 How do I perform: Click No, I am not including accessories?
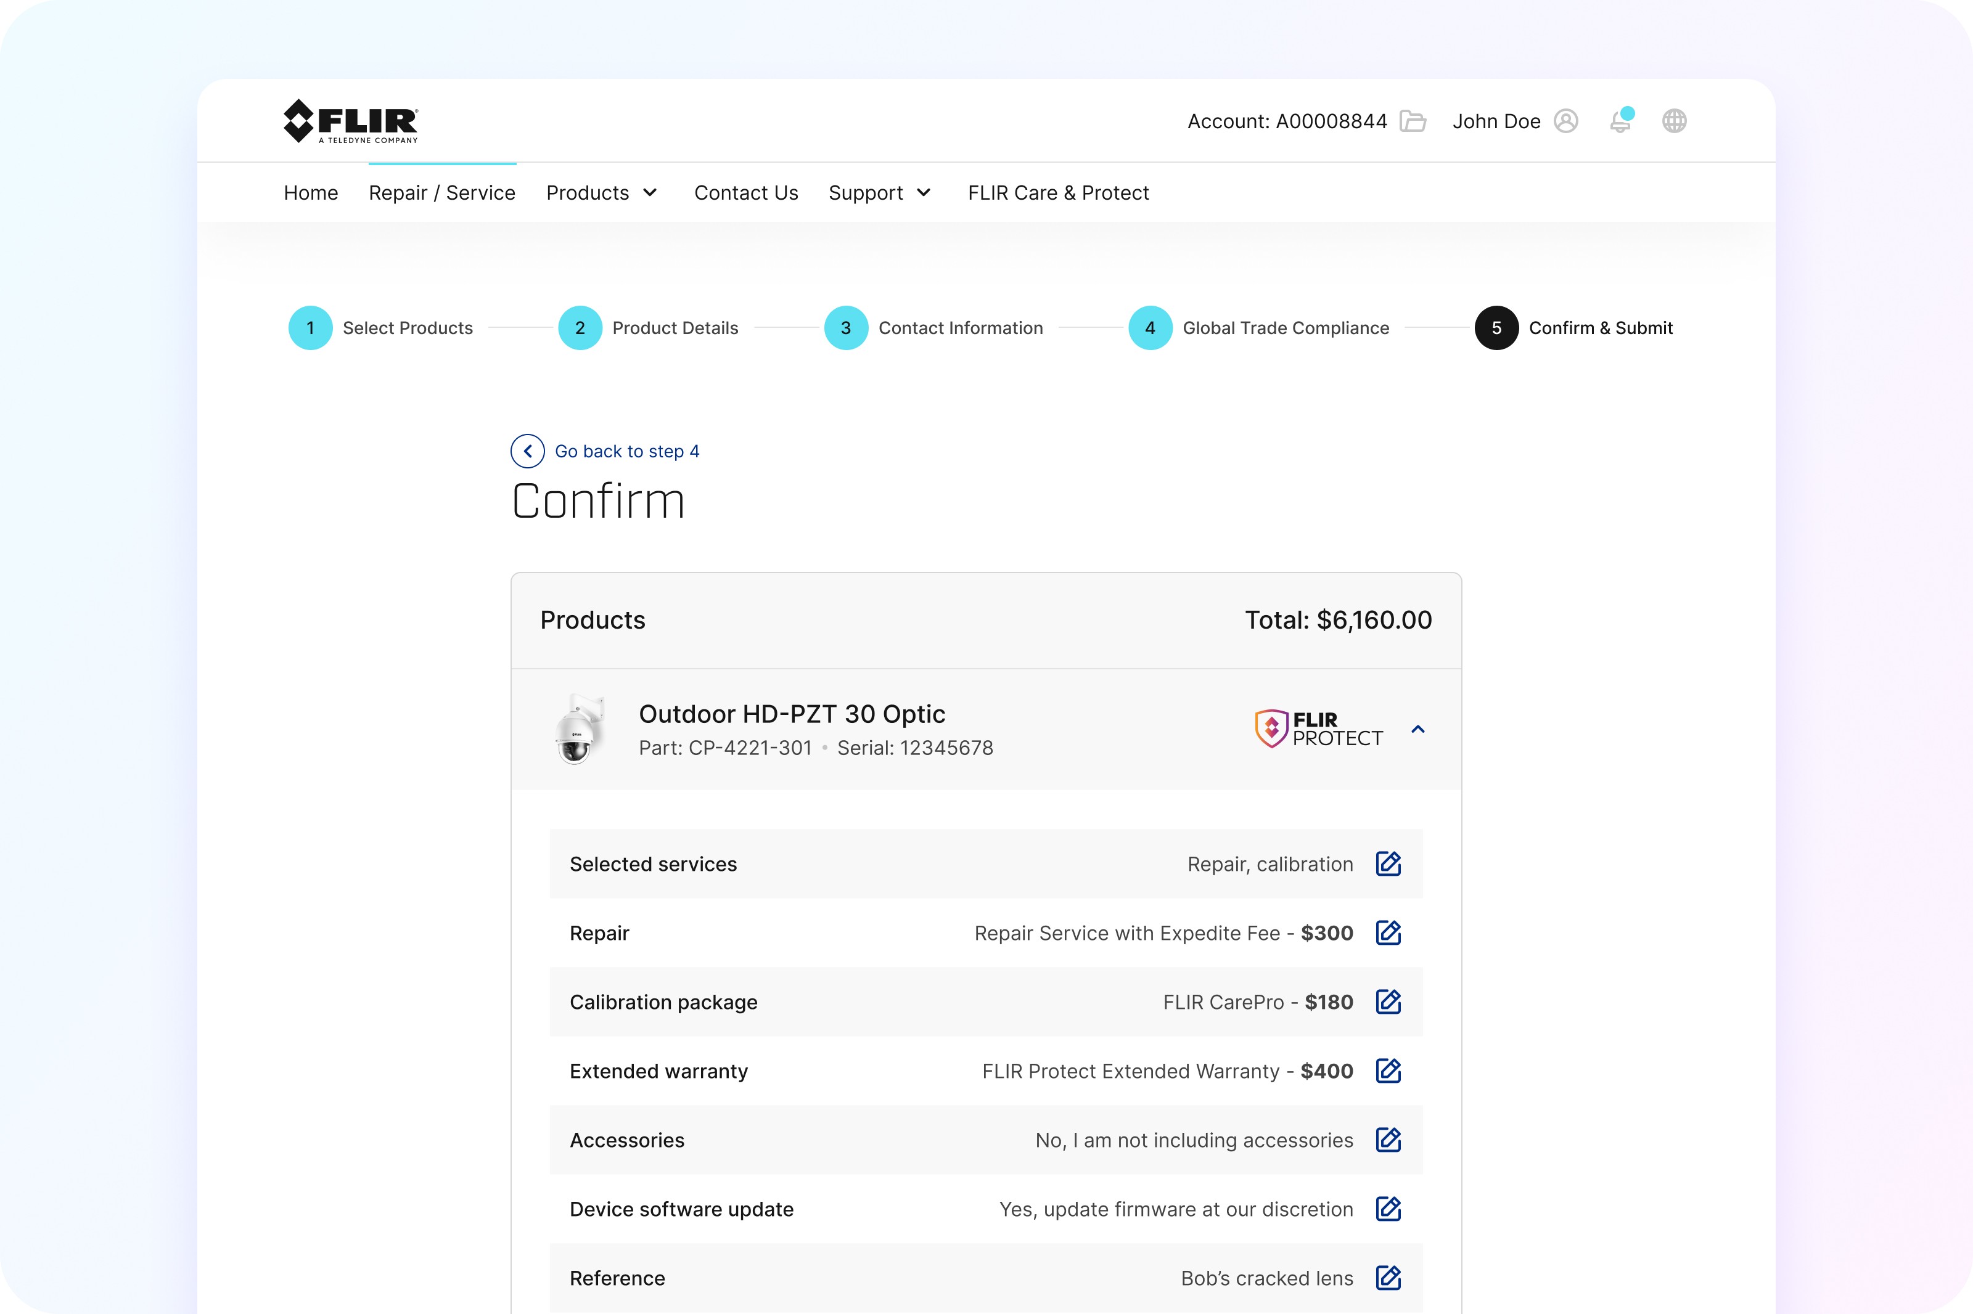[1194, 1140]
